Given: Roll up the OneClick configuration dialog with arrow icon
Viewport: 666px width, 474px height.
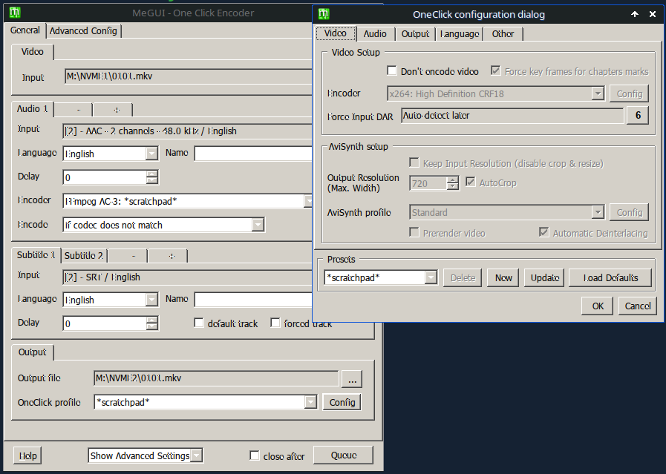Looking at the screenshot, I should [635, 14].
